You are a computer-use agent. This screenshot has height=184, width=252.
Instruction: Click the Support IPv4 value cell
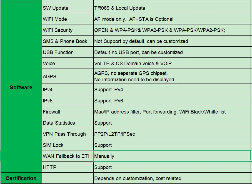pos(172,90)
